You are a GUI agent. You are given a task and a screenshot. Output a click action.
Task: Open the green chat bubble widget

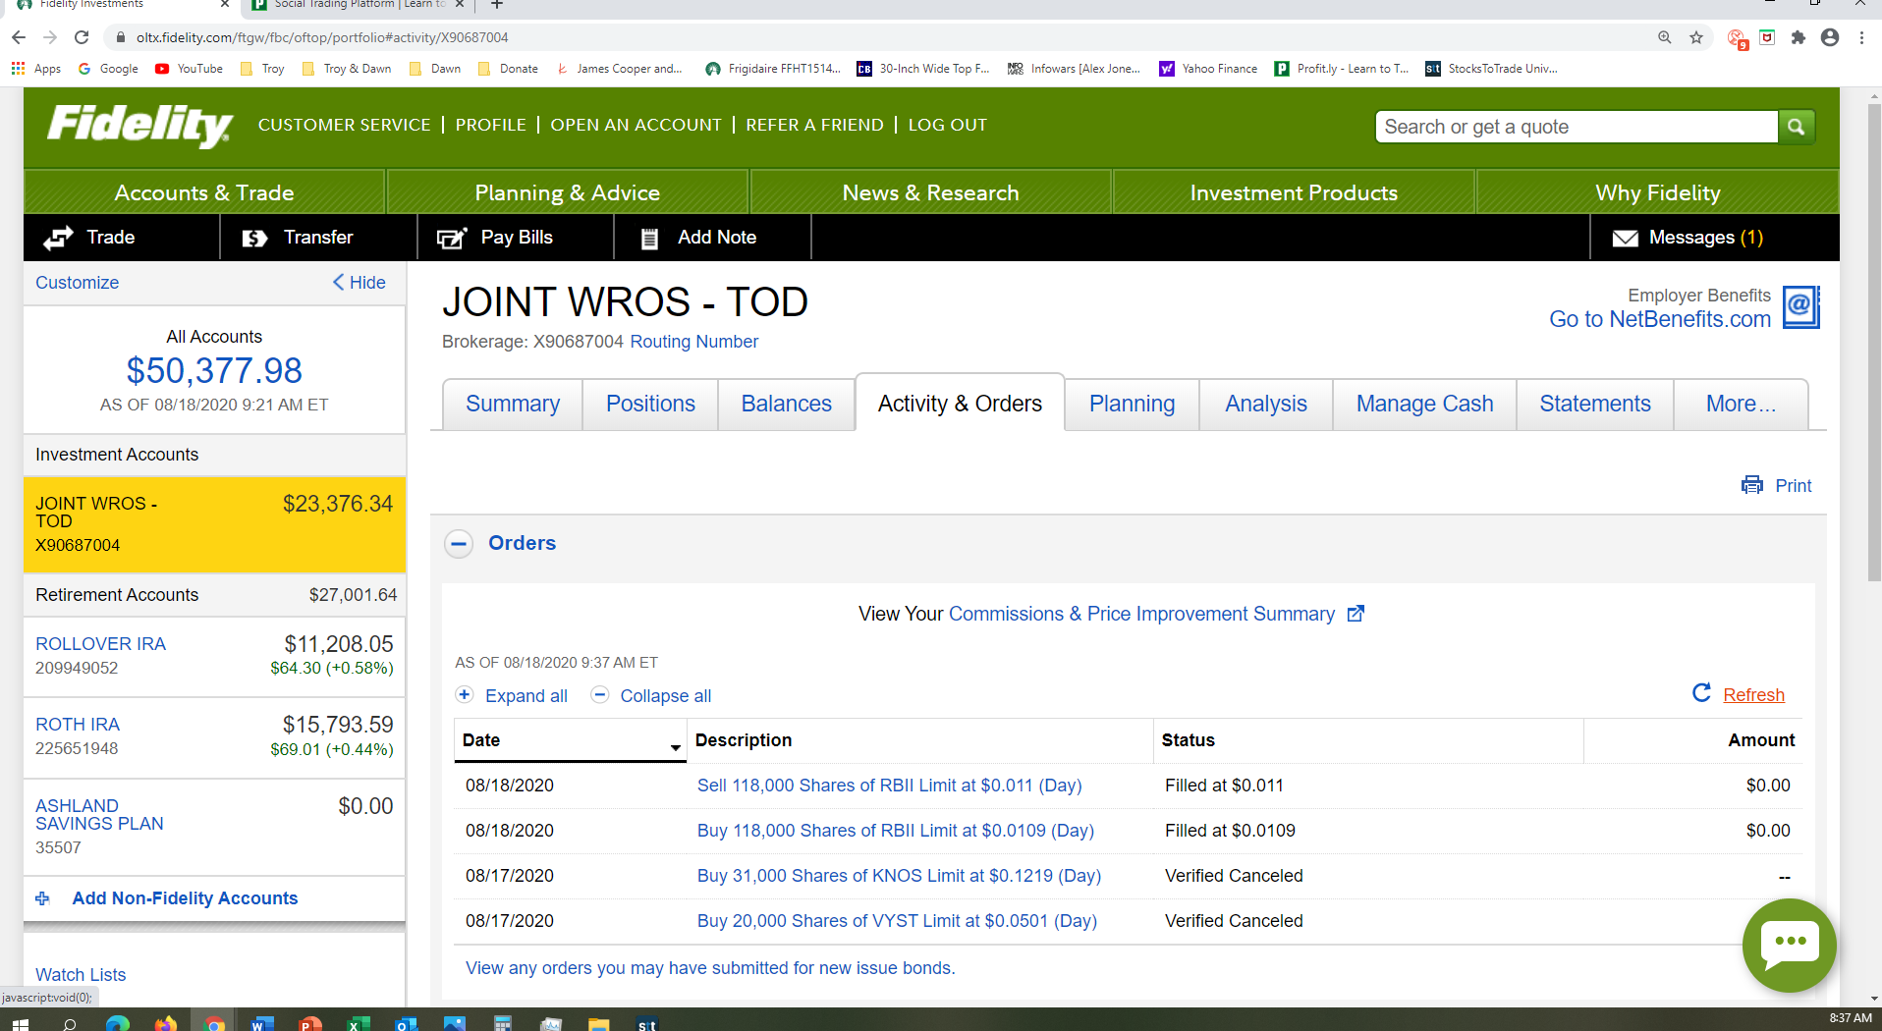[1789, 945]
